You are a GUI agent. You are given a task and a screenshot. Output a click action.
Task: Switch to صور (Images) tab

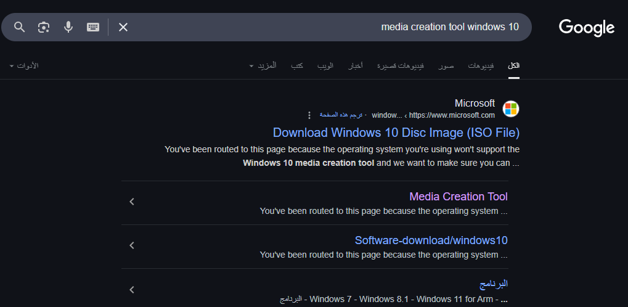point(446,66)
